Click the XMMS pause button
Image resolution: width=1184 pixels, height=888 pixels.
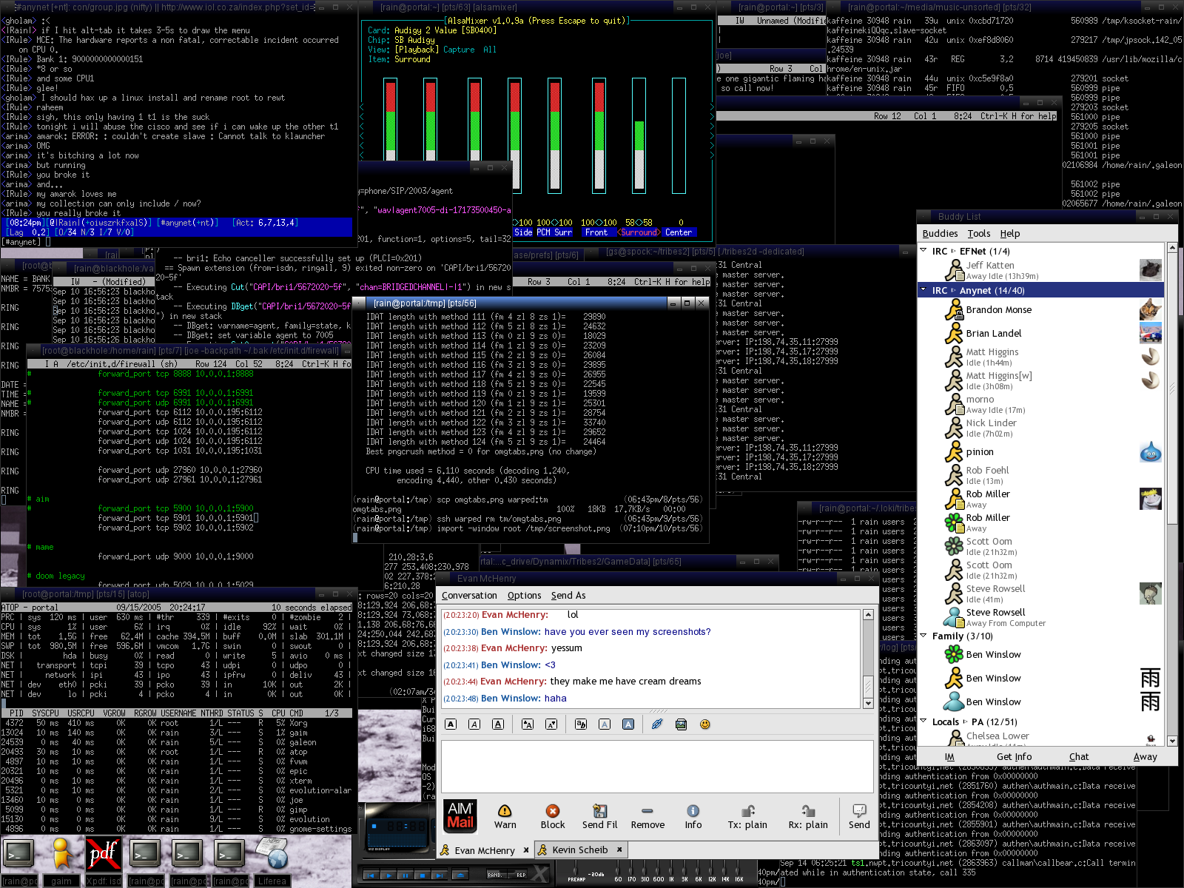click(x=406, y=875)
